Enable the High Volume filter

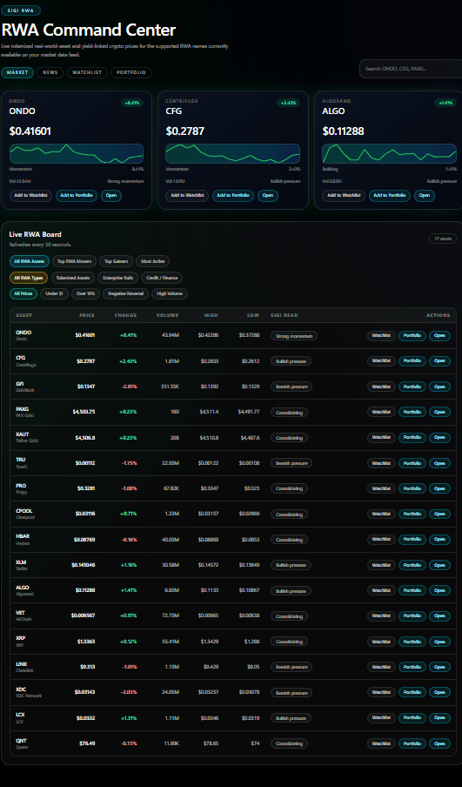170,294
